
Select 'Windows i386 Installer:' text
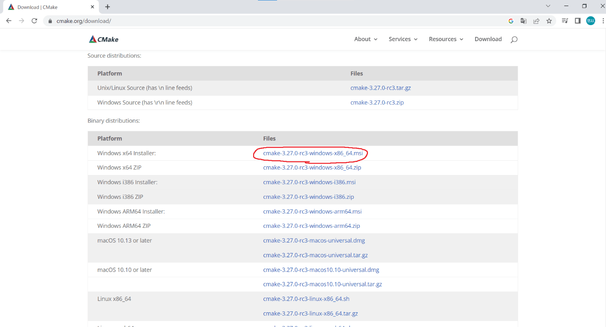pyautogui.click(x=127, y=182)
